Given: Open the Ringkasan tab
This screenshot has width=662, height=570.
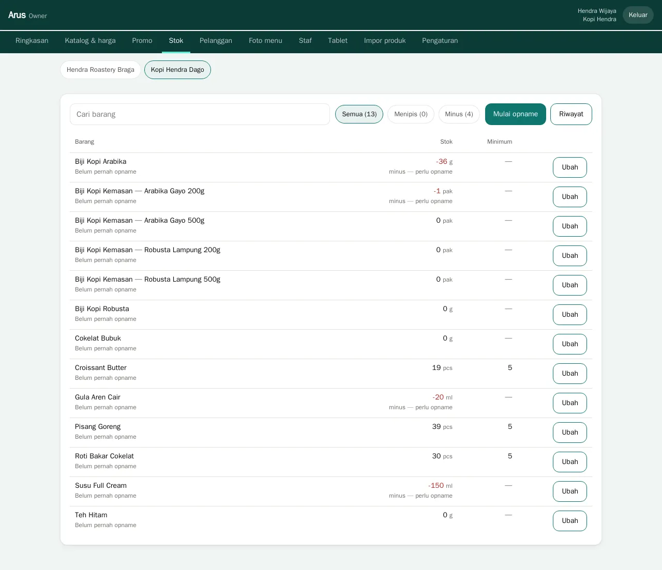Looking at the screenshot, I should (32, 41).
